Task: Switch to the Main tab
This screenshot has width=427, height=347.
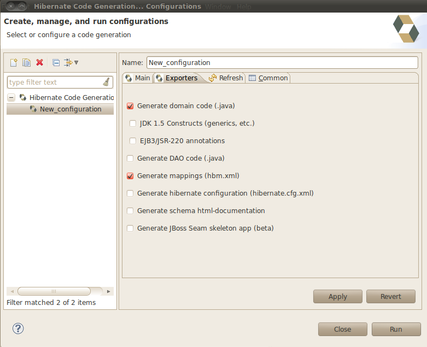Action: pos(138,78)
